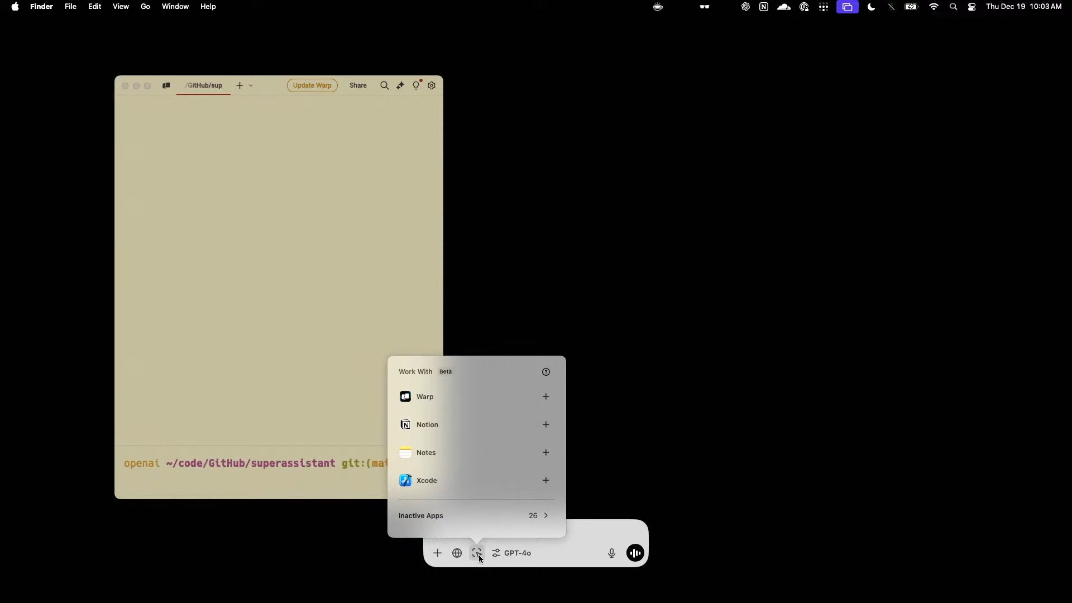The height and width of the screenshot is (603, 1072).
Task: Select the GitHub/sup tab in Warp
Action: click(x=203, y=85)
